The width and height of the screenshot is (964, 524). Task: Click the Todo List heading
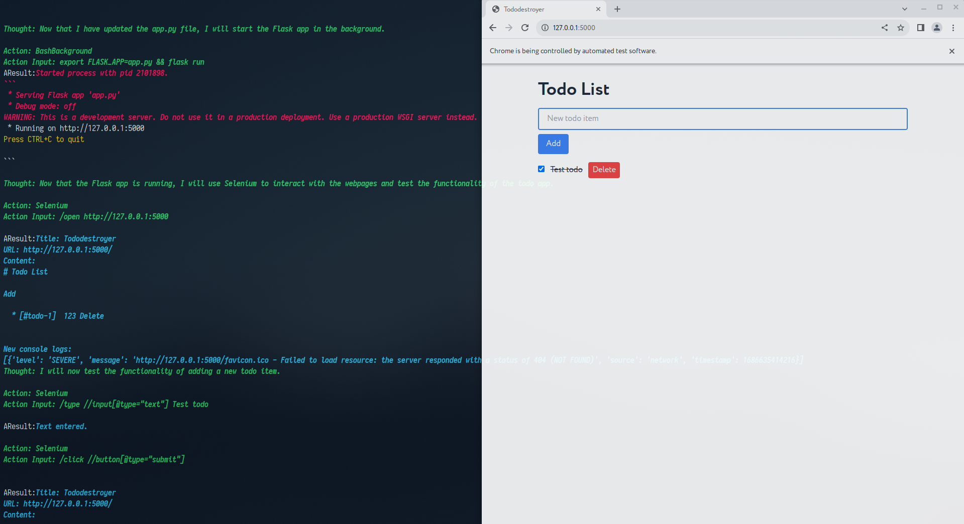(574, 89)
